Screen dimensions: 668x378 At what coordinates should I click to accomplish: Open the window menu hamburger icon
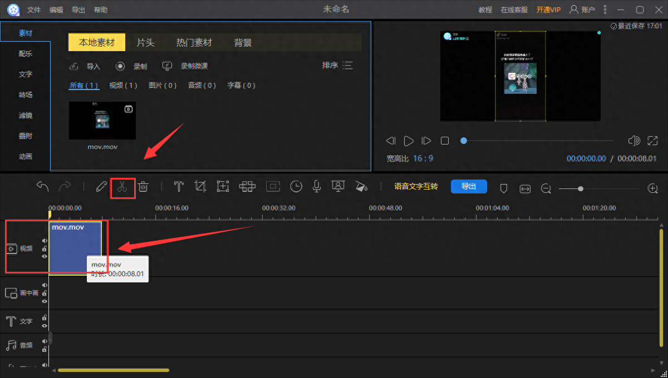tap(606, 9)
